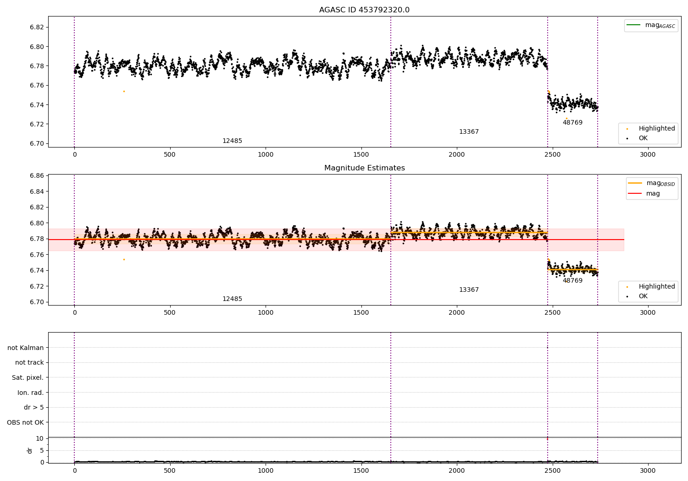Click obsid label 48769 in Magnitude Estimates plot
The width and height of the screenshot is (688, 481).
point(572,281)
